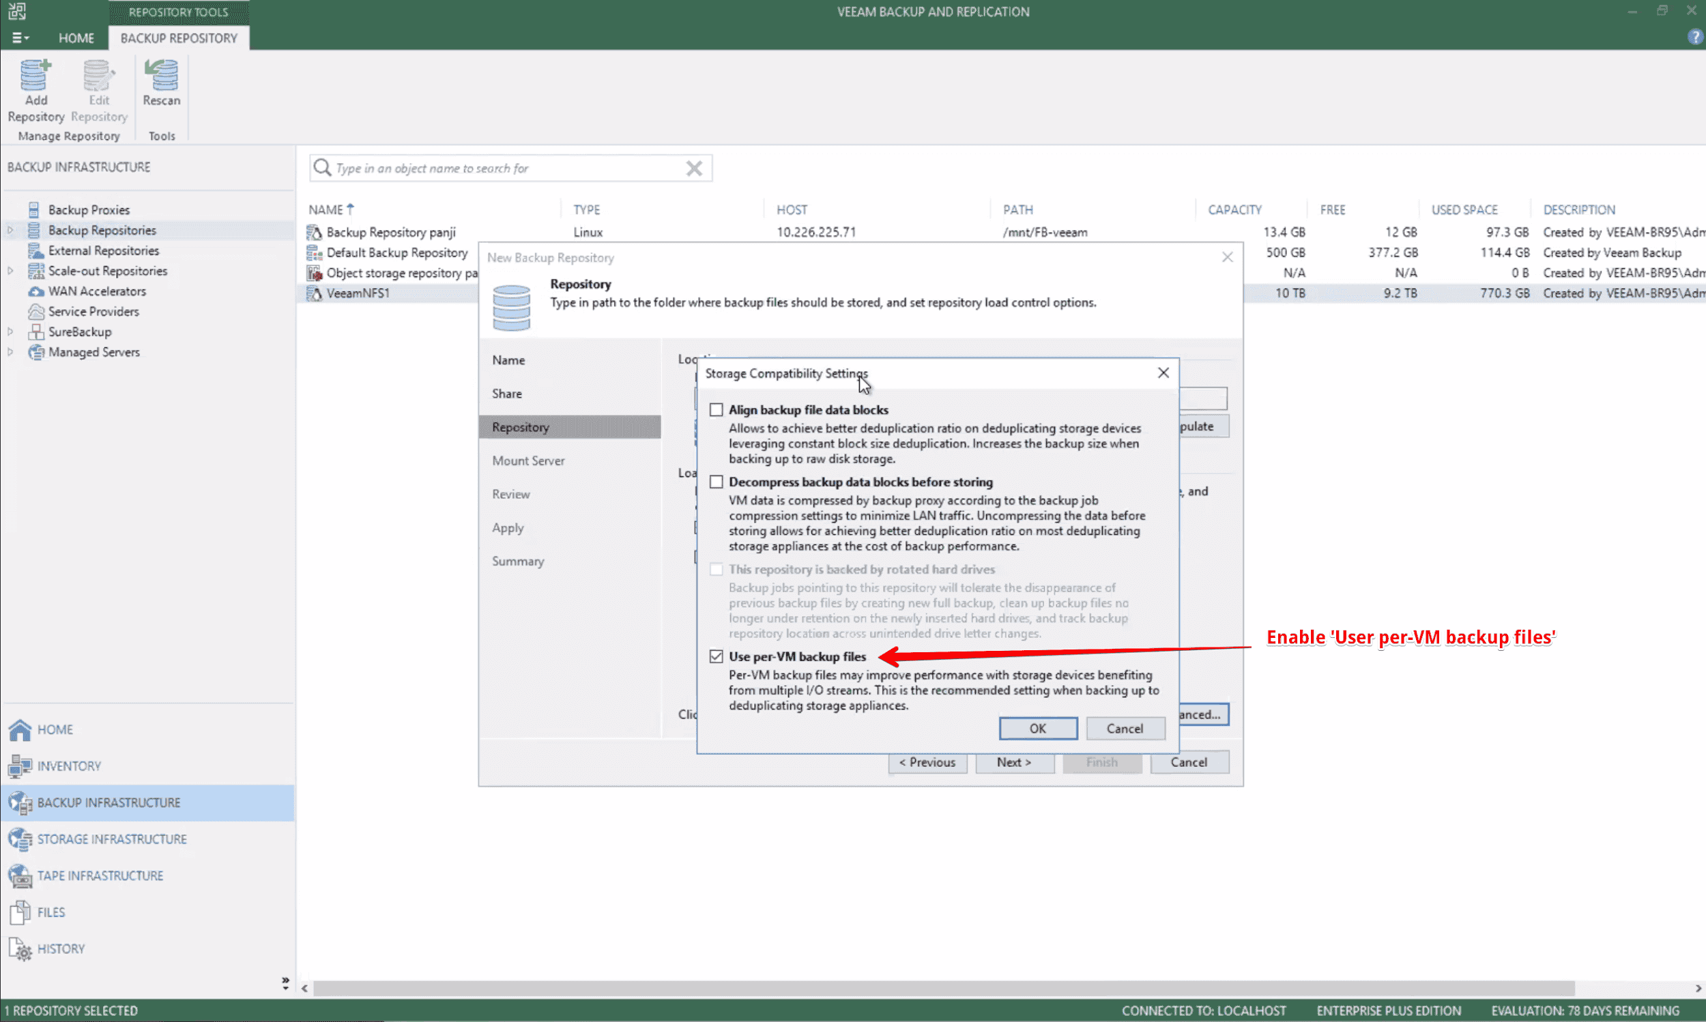This screenshot has width=1706, height=1022.
Task: Click the External Repositories tree icon
Action: point(35,250)
